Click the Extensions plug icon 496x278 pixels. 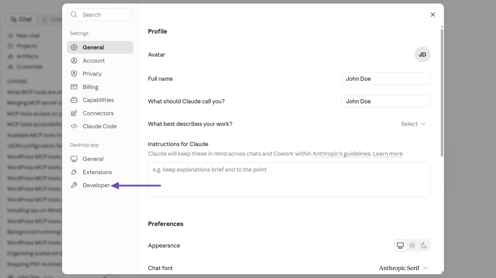click(74, 172)
